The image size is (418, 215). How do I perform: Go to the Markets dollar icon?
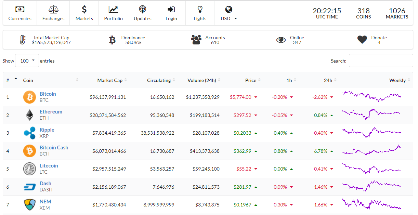pyautogui.click(x=84, y=9)
